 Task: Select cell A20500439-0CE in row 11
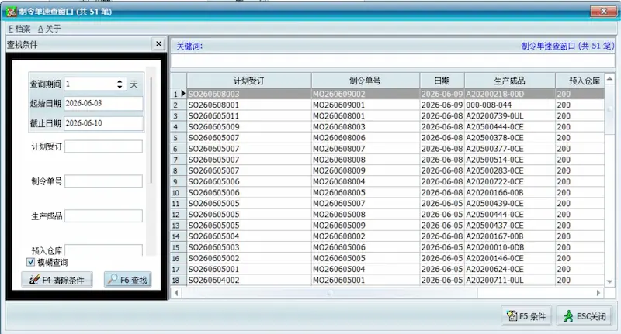[x=510, y=204]
